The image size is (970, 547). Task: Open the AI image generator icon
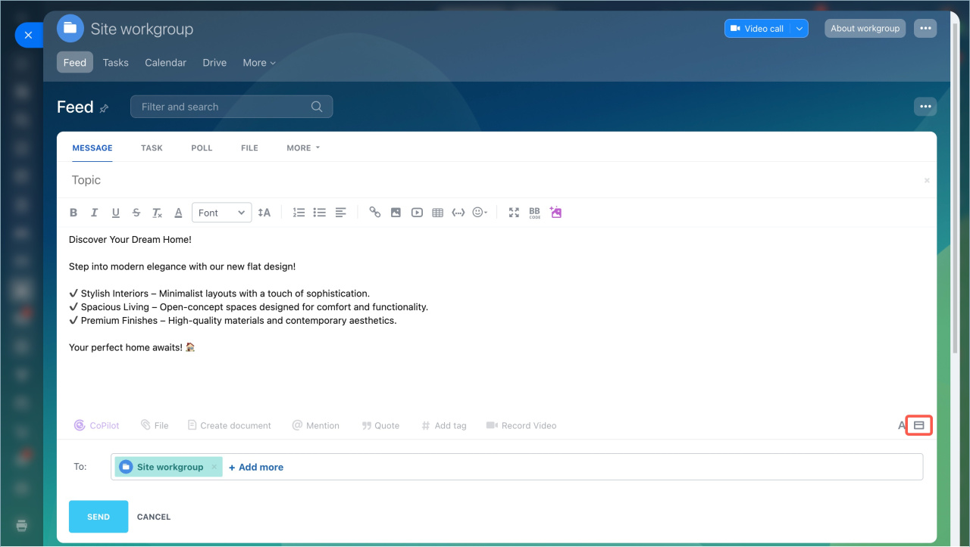(x=555, y=213)
